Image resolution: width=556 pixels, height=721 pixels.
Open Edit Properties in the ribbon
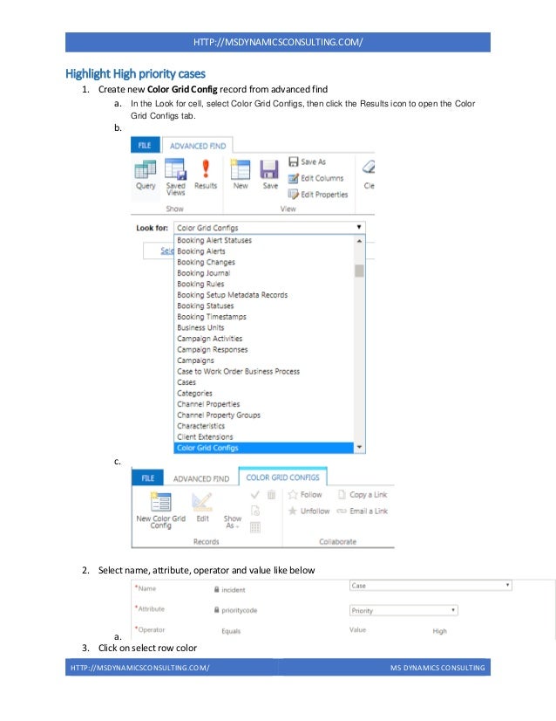point(318,195)
